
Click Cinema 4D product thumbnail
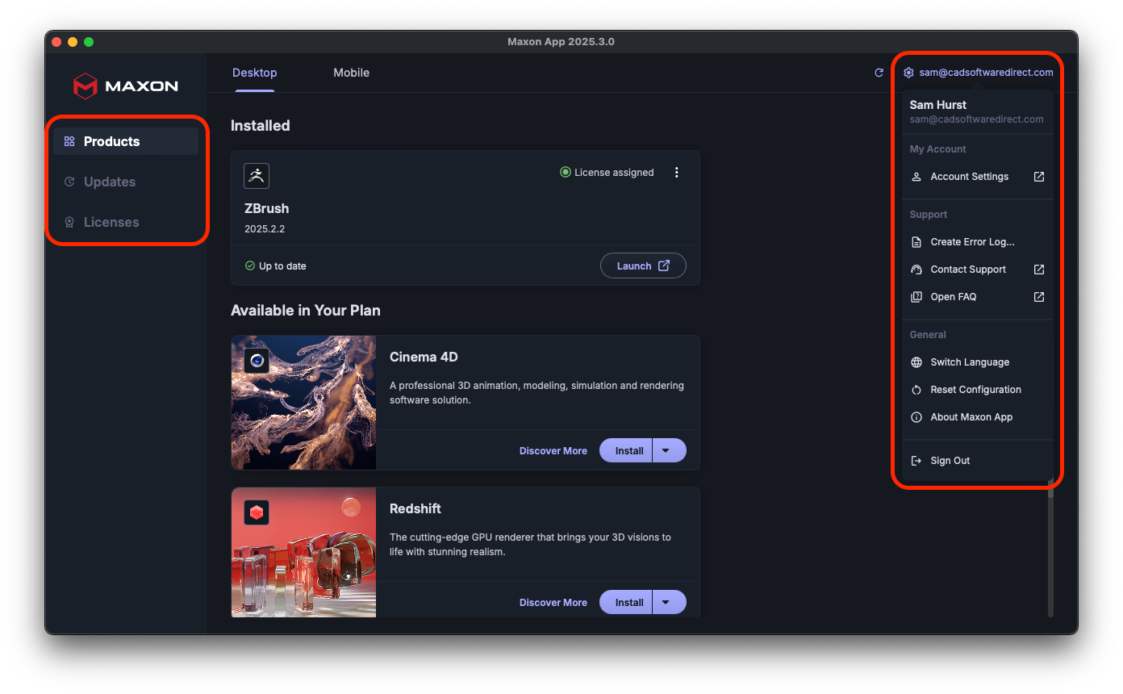point(303,403)
